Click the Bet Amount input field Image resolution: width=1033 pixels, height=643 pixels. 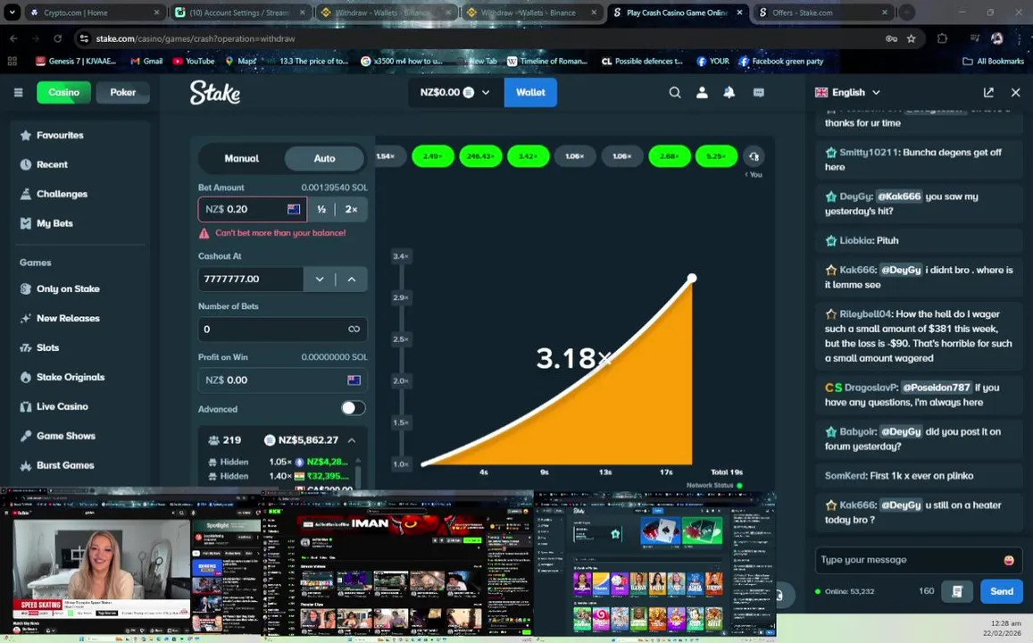click(253, 210)
